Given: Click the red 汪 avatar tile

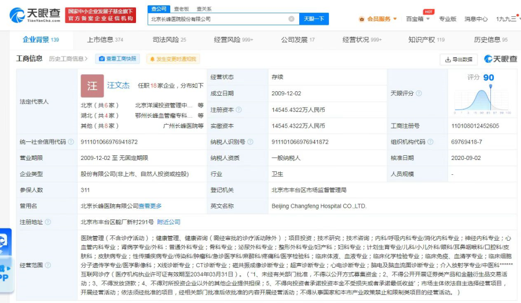Looking at the screenshot, I should (x=92, y=86).
